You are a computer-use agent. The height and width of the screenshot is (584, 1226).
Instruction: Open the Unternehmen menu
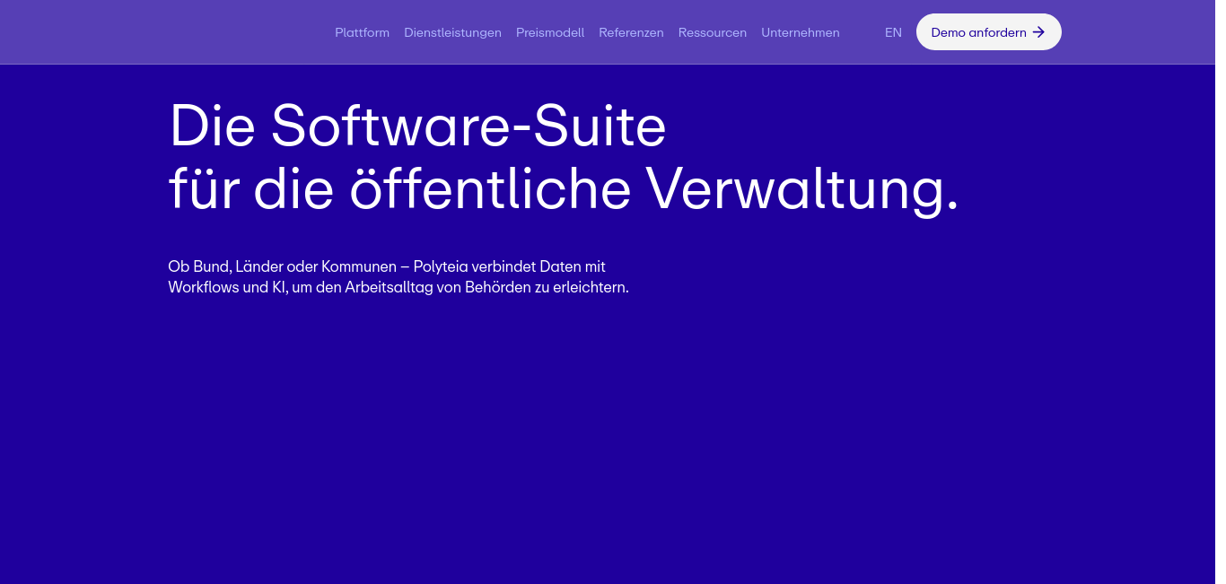801,32
